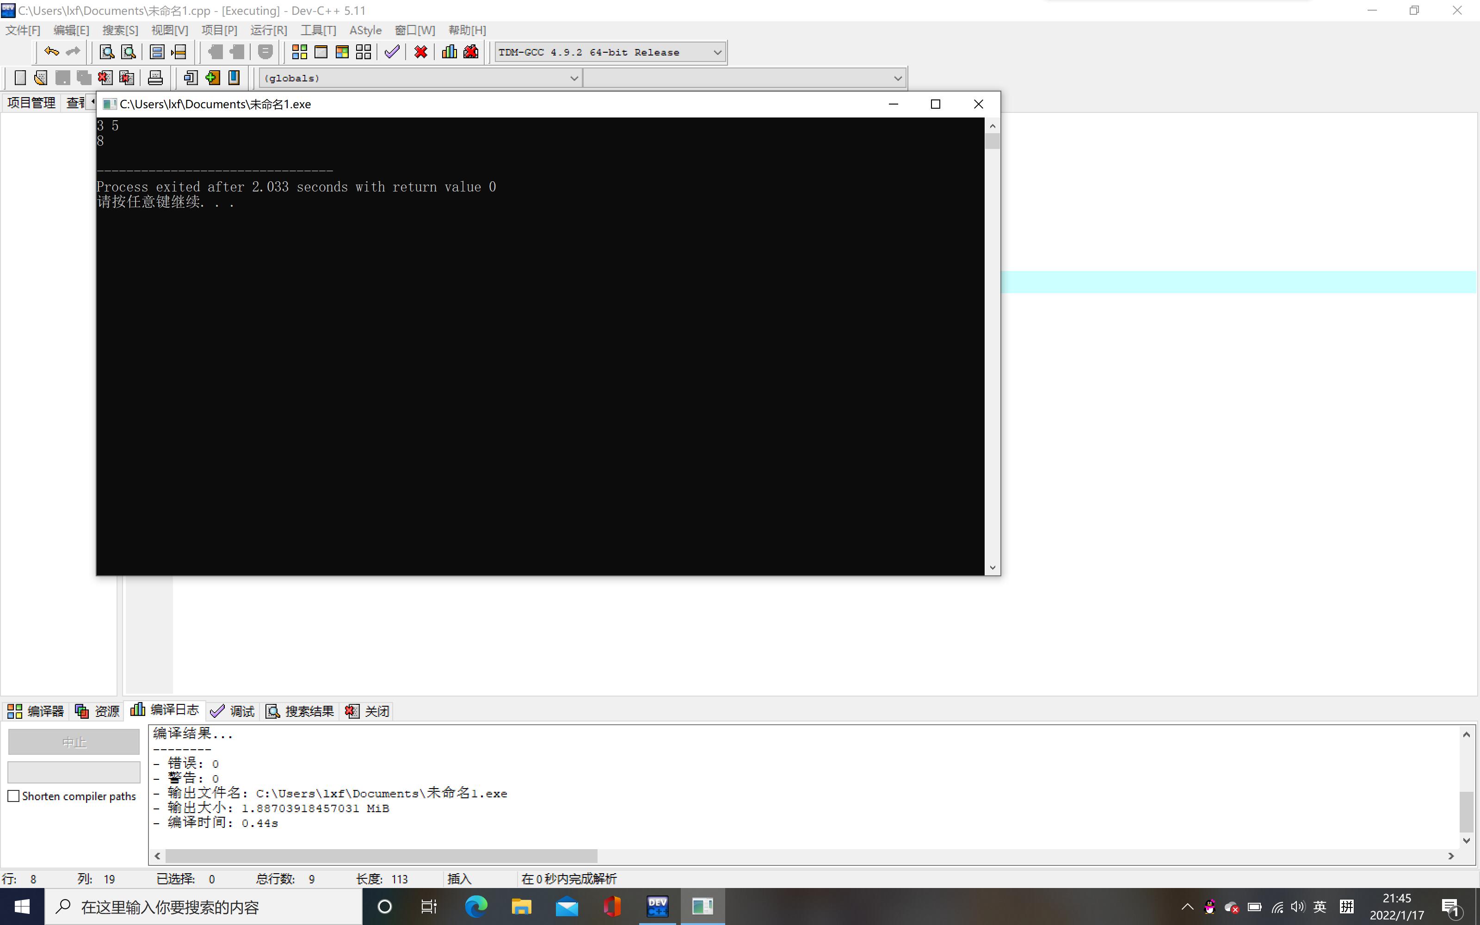Switch to the 调试 tab
The height and width of the screenshot is (925, 1480).
(232, 711)
